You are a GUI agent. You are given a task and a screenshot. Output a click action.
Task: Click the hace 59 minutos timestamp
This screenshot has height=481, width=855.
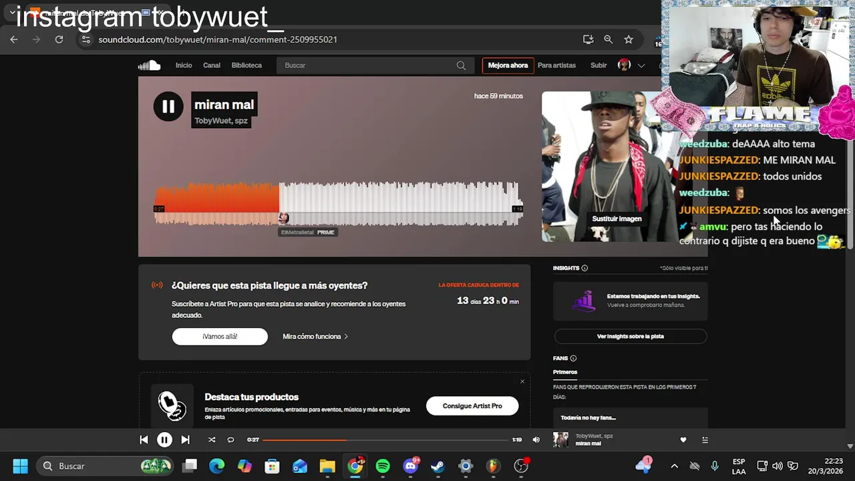click(x=498, y=96)
